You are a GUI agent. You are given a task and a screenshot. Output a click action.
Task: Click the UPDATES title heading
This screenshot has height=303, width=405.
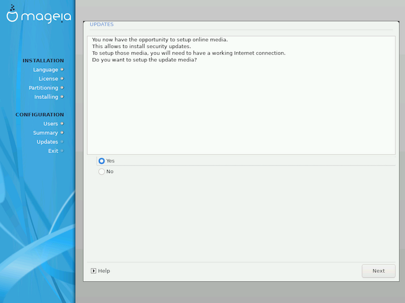(x=102, y=24)
